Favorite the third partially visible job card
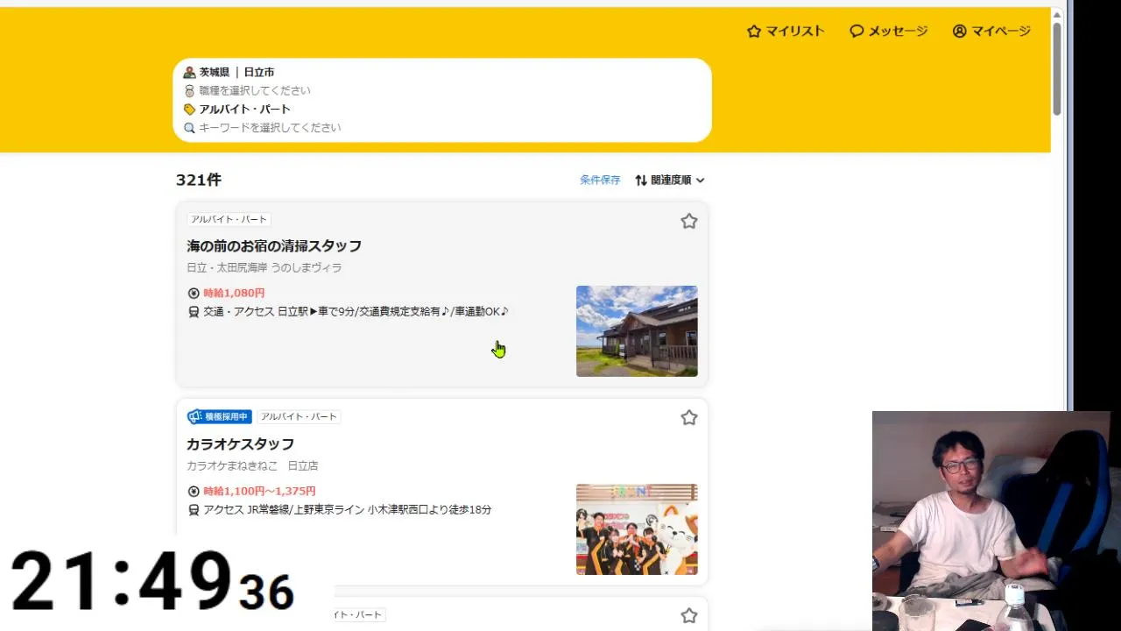Viewport: 1121px width, 631px height. click(689, 615)
